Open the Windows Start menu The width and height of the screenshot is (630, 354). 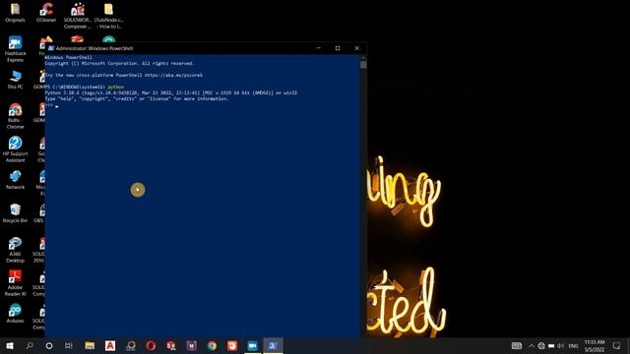pos(10,345)
